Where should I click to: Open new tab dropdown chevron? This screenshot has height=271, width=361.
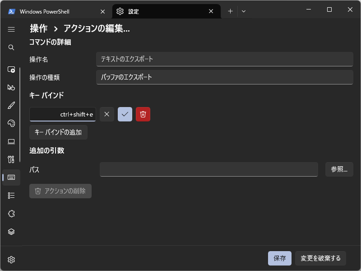(244, 11)
